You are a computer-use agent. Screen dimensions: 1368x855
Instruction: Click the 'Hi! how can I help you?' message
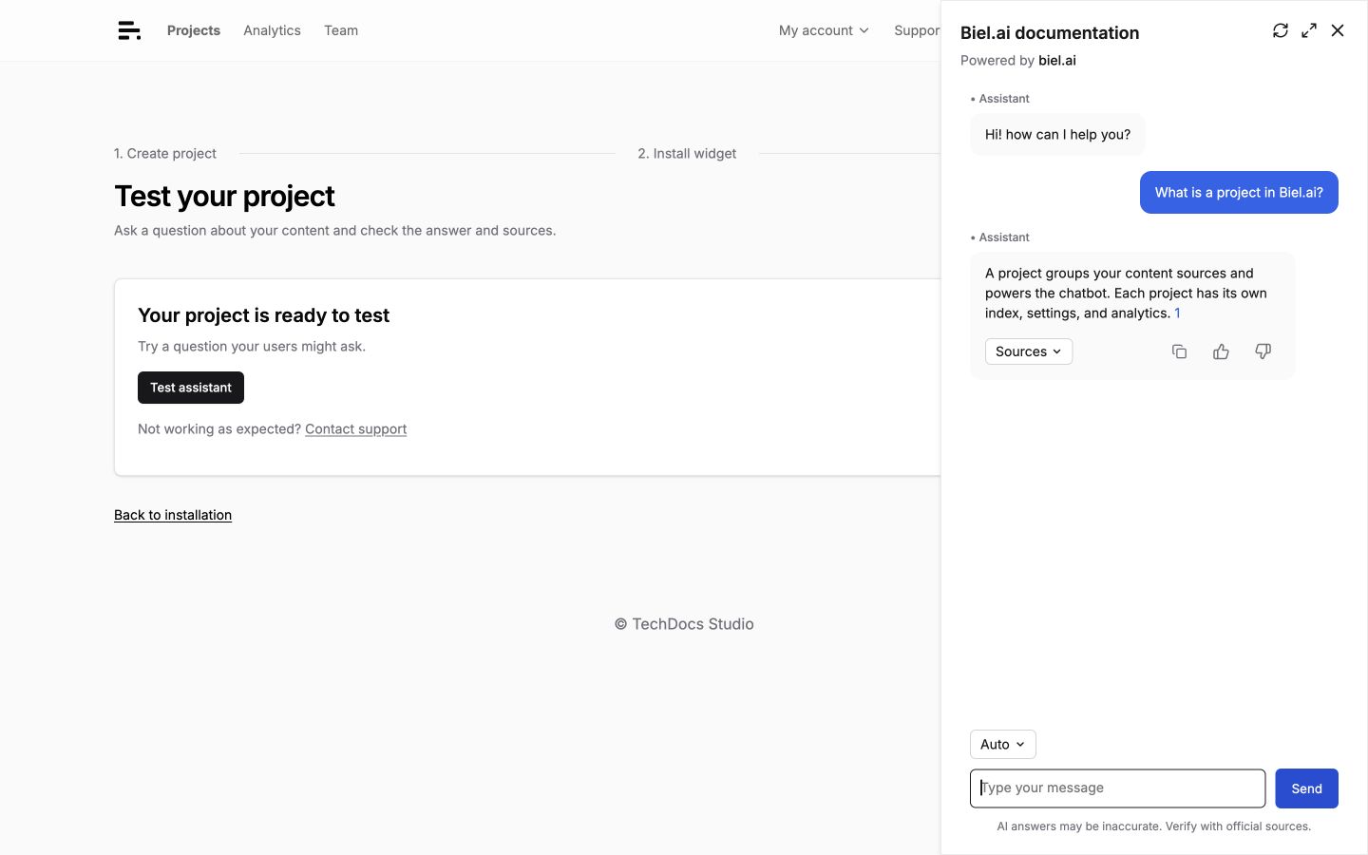coord(1057,135)
